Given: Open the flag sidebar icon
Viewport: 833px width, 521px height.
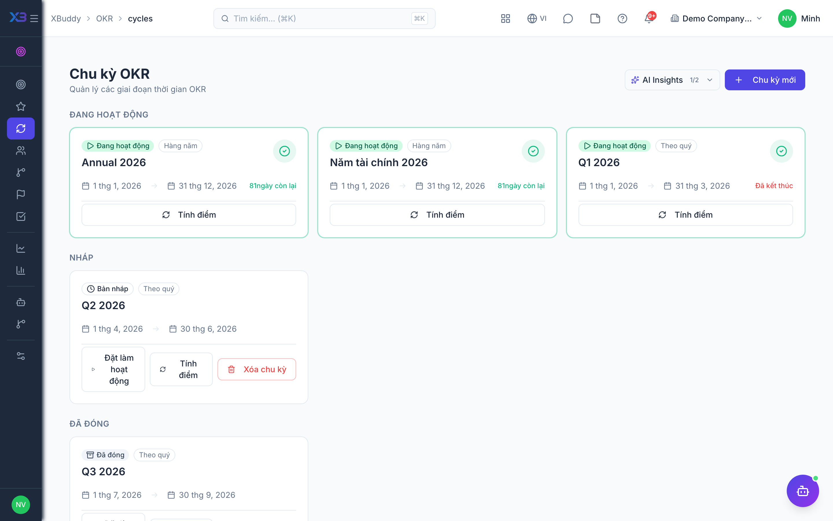Looking at the screenshot, I should tap(21, 194).
